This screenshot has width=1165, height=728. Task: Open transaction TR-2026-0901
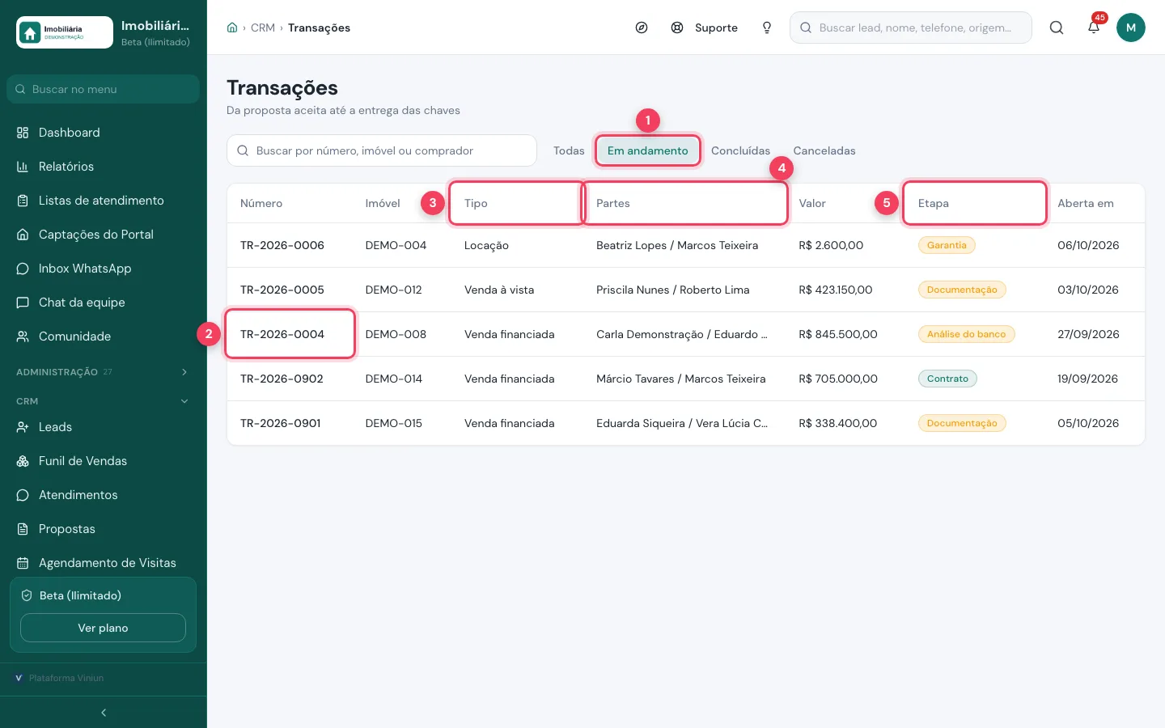point(281,423)
